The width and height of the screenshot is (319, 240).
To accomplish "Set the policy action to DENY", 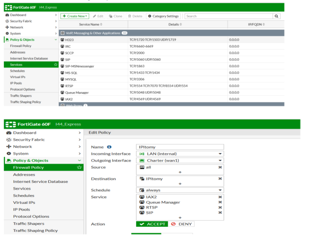I will (x=181, y=224).
